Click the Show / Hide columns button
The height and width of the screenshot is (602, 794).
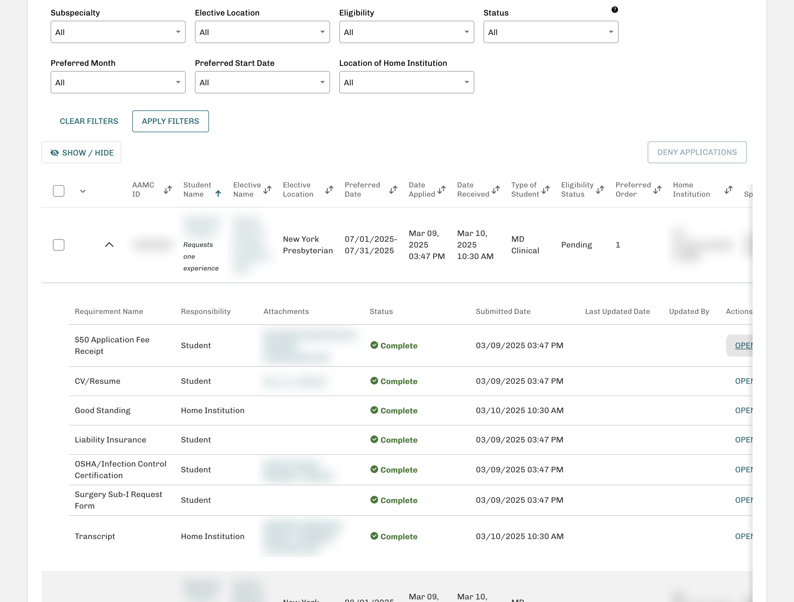(x=81, y=153)
